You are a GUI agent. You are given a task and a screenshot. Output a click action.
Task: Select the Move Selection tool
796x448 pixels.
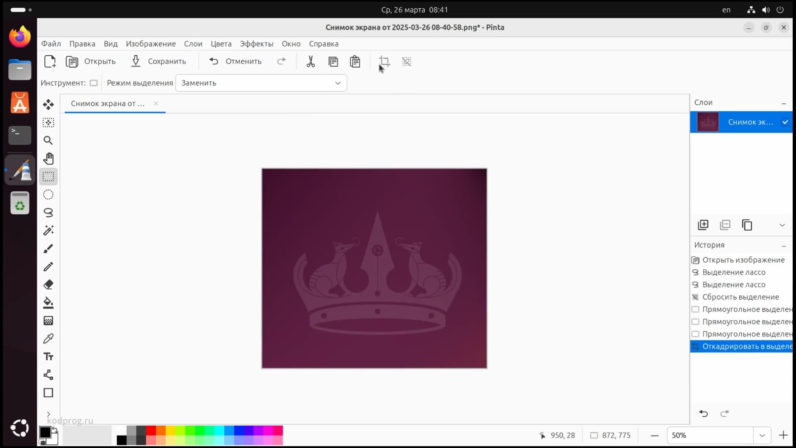[48, 122]
